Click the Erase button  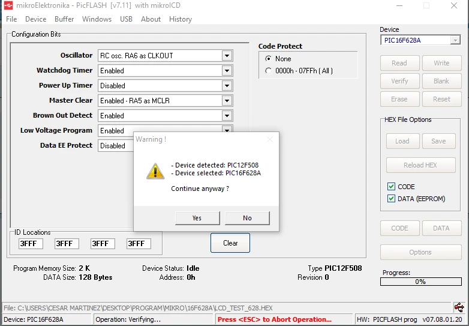(x=399, y=99)
